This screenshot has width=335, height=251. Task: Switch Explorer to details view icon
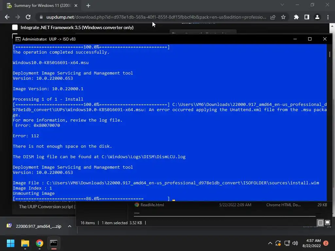(x=321, y=223)
